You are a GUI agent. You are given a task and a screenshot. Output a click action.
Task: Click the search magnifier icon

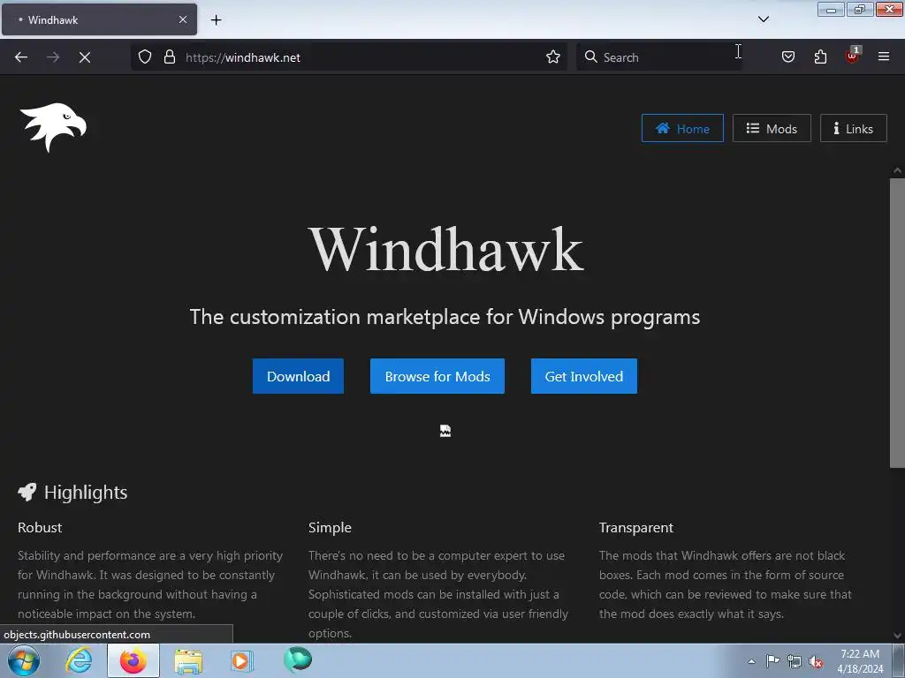click(x=590, y=56)
